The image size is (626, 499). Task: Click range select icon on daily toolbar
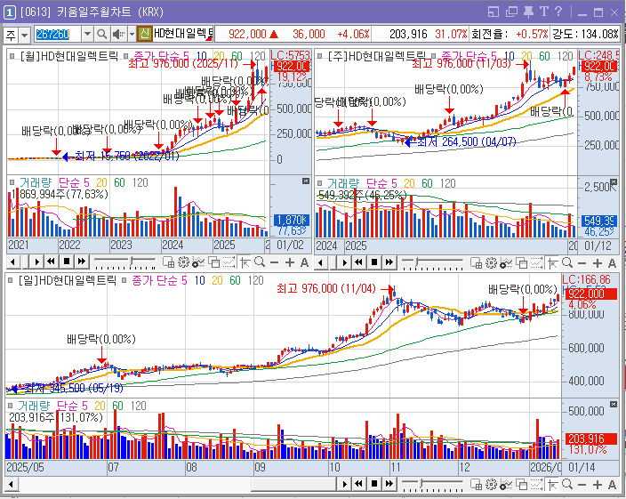tap(536, 484)
